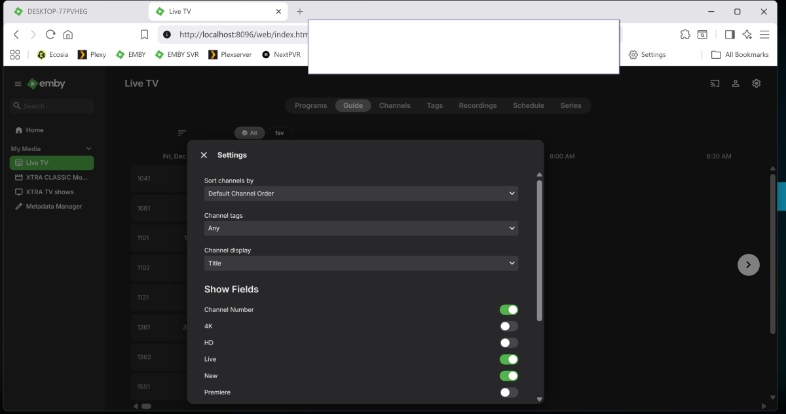Click scroll down arrow in Settings dialog
The image size is (786, 414).
[540, 399]
